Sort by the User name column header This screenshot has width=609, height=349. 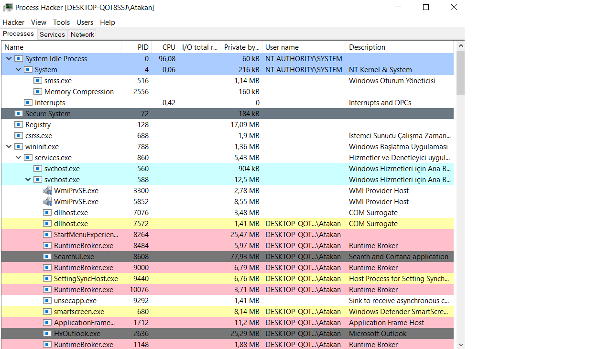(x=304, y=47)
